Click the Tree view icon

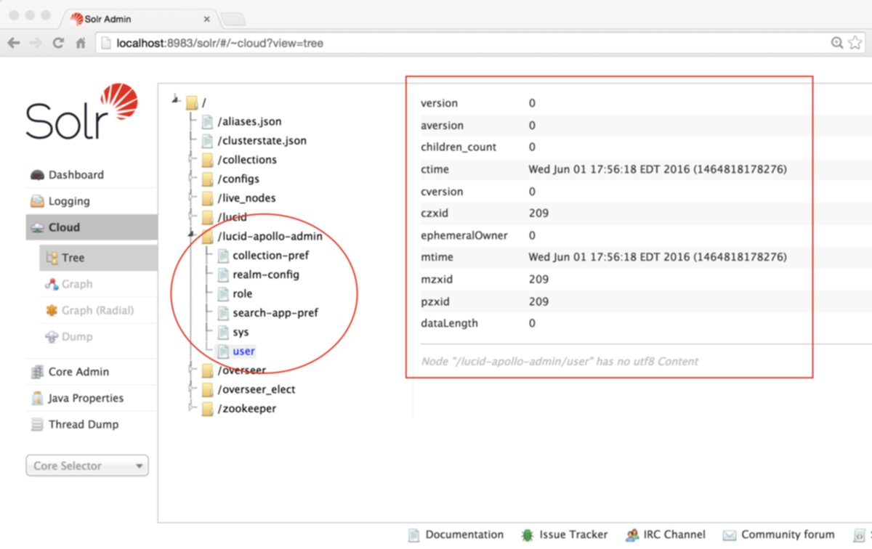pos(52,258)
